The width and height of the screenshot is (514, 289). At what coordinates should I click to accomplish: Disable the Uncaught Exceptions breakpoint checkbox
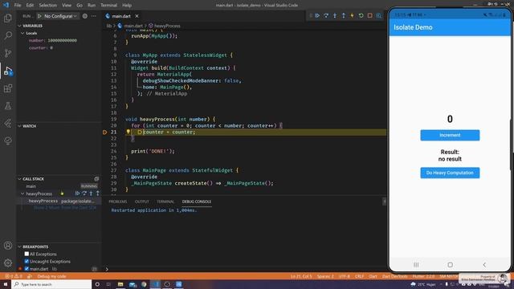click(27, 261)
